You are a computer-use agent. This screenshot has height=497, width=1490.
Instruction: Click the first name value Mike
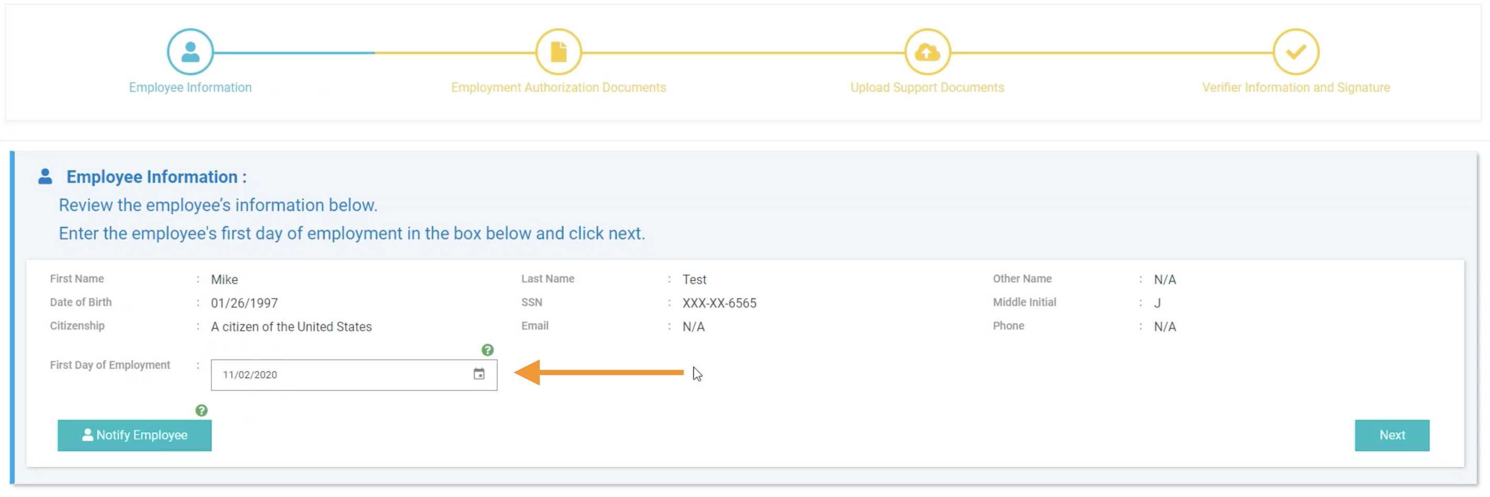pyautogui.click(x=225, y=280)
